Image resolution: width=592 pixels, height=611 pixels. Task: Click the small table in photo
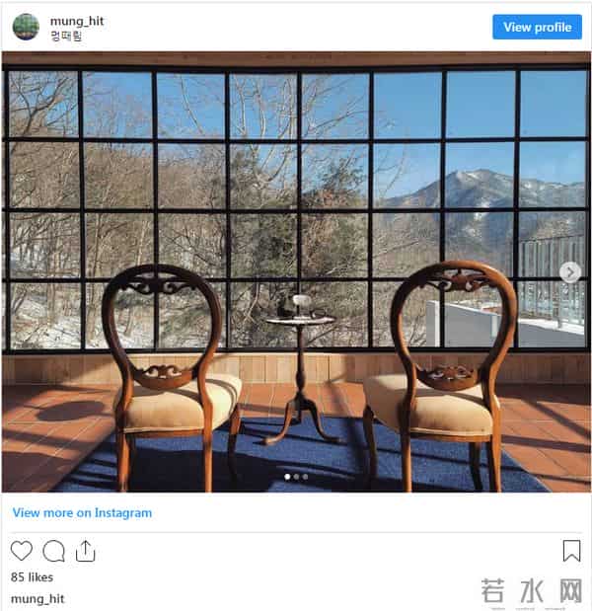click(x=300, y=368)
